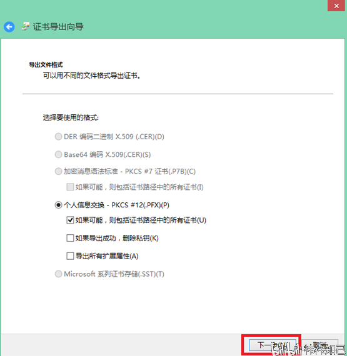Select 个人信息交换 PKCS #12(.PFX) radio button
Viewport: 347px width, 356px height.
click(58, 205)
